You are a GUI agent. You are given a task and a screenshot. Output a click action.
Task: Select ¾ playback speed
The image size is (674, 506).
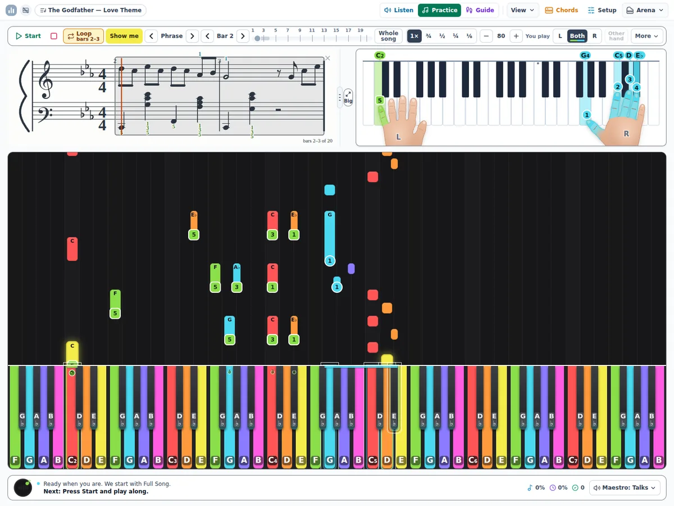[x=429, y=36]
